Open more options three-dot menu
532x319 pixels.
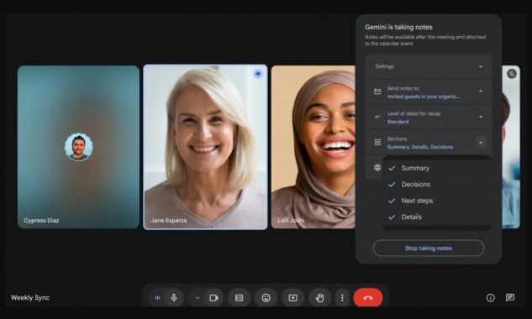[x=342, y=298]
